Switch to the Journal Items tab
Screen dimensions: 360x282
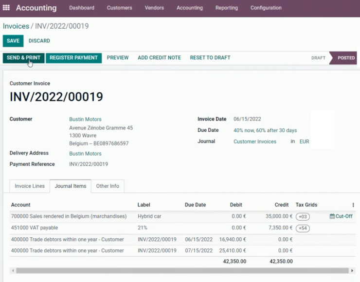(71, 186)
